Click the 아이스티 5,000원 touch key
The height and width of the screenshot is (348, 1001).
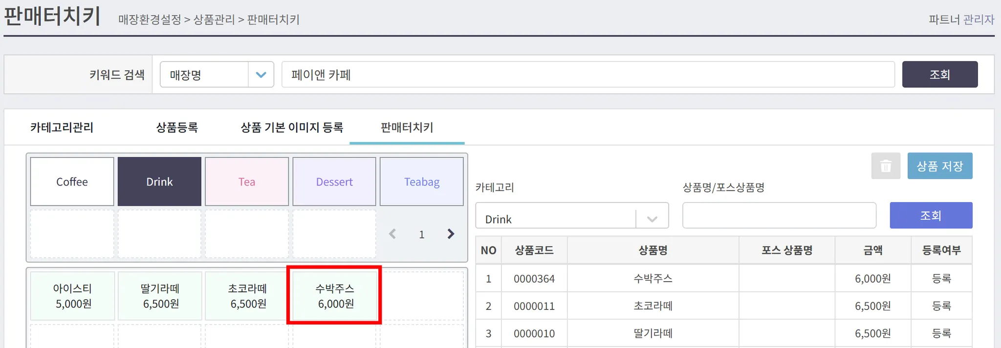pos(72,296)
